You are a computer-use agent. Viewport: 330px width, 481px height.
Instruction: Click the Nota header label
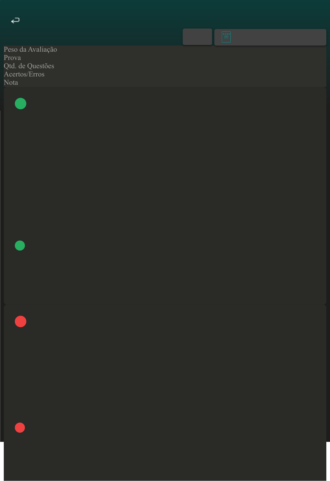coord(11,83)
